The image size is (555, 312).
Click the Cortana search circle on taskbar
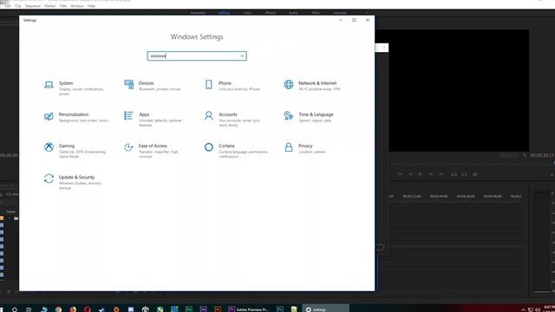pyautogui.click(x=15, y=309)
